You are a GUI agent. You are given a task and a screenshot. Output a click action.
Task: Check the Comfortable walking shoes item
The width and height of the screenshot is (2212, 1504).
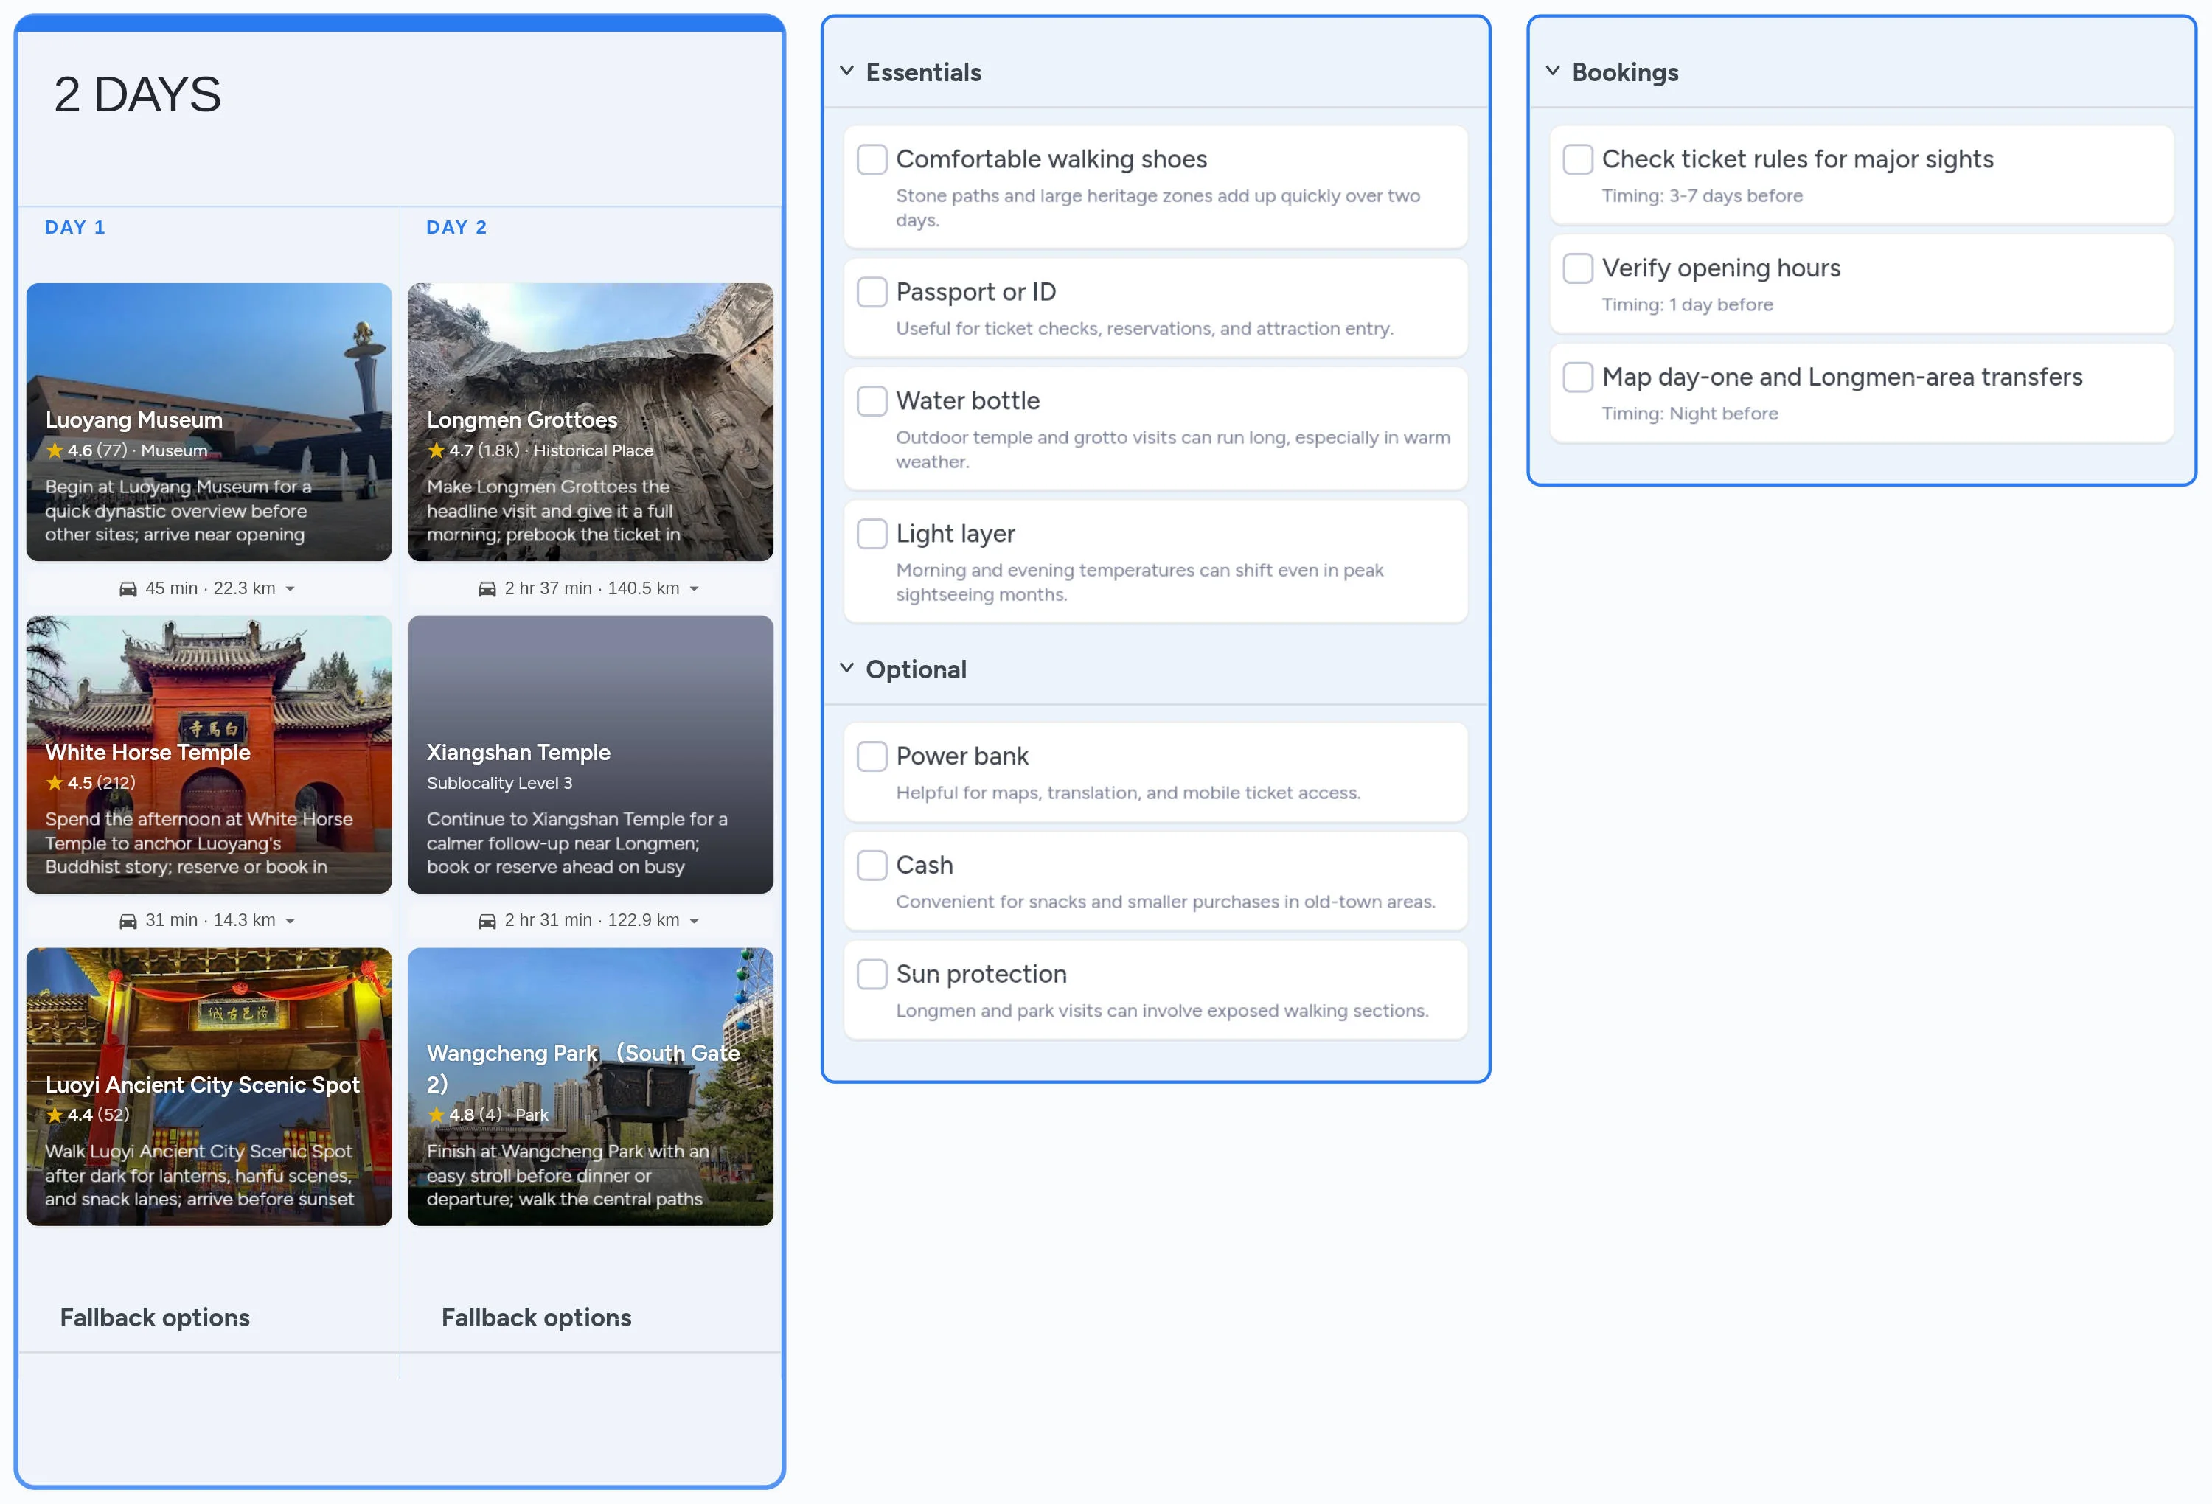tap(872, 159)
